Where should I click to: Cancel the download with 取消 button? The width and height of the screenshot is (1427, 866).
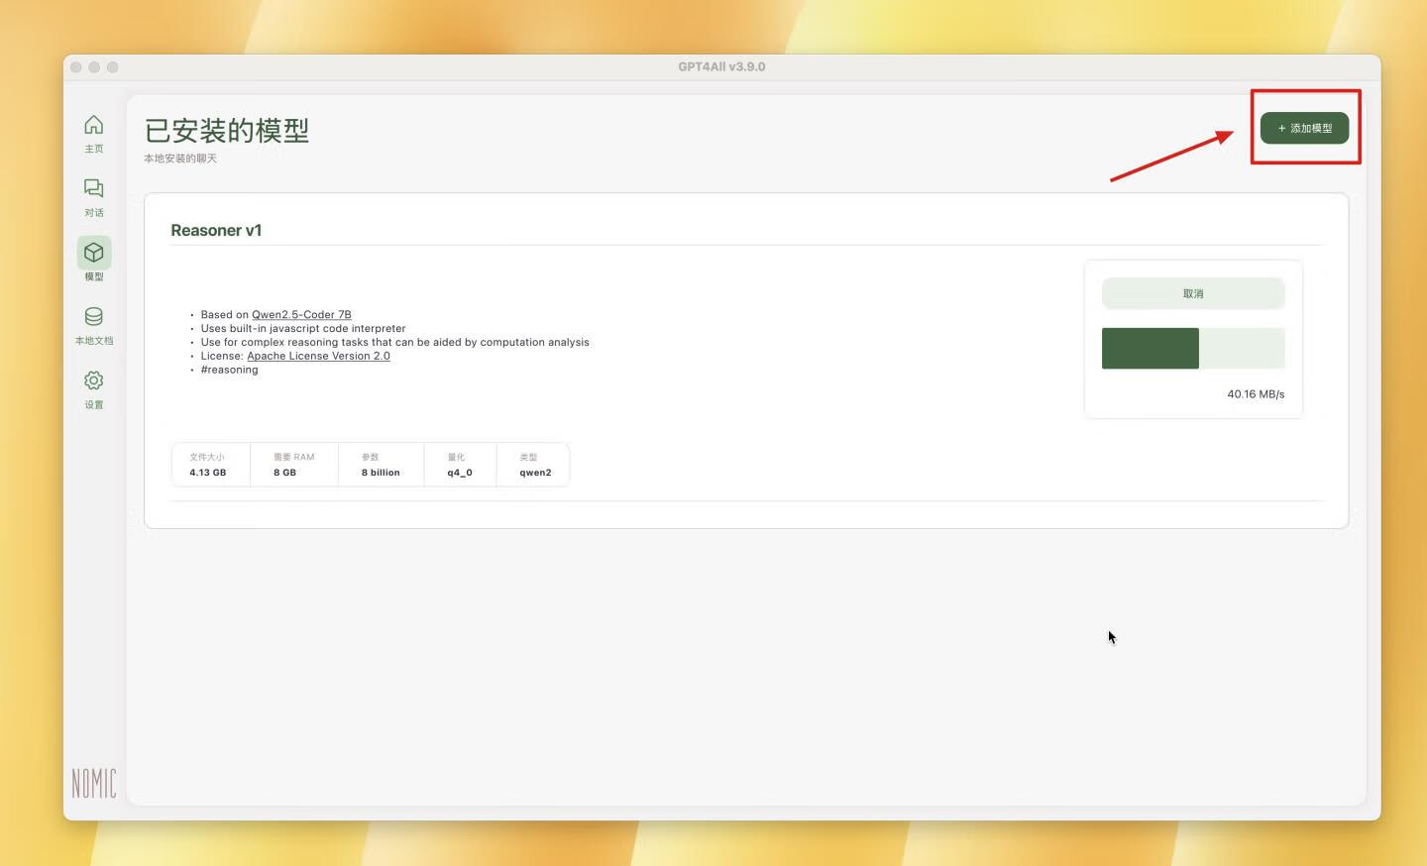(x=1193, y=293)
